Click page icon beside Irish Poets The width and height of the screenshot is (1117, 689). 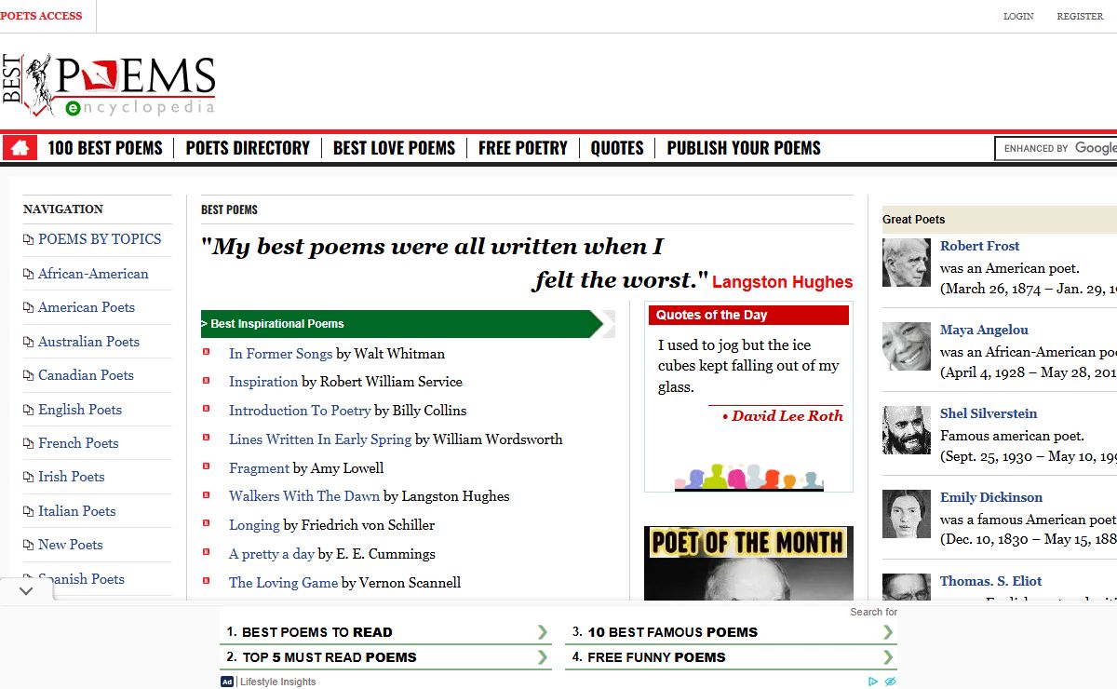coord(28,478)
